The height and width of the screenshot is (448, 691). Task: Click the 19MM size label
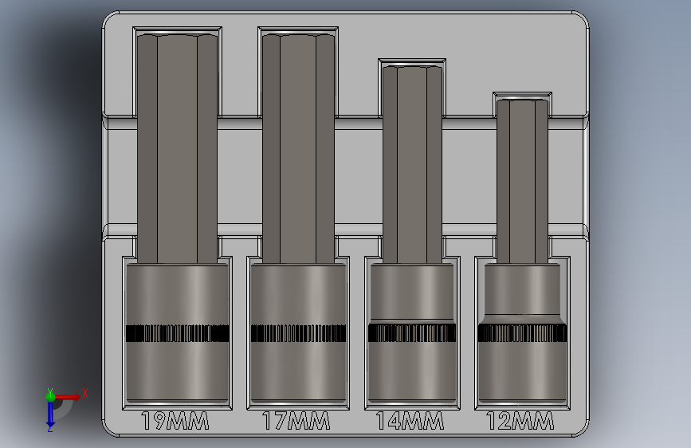point(175,421)
